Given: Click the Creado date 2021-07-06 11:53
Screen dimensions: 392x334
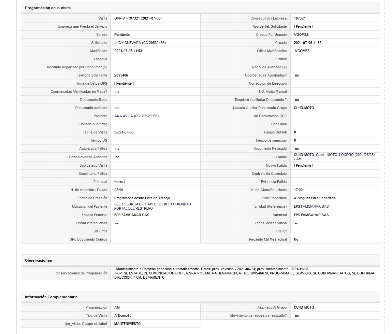Looking at the screenshot, I should [308, 43].
